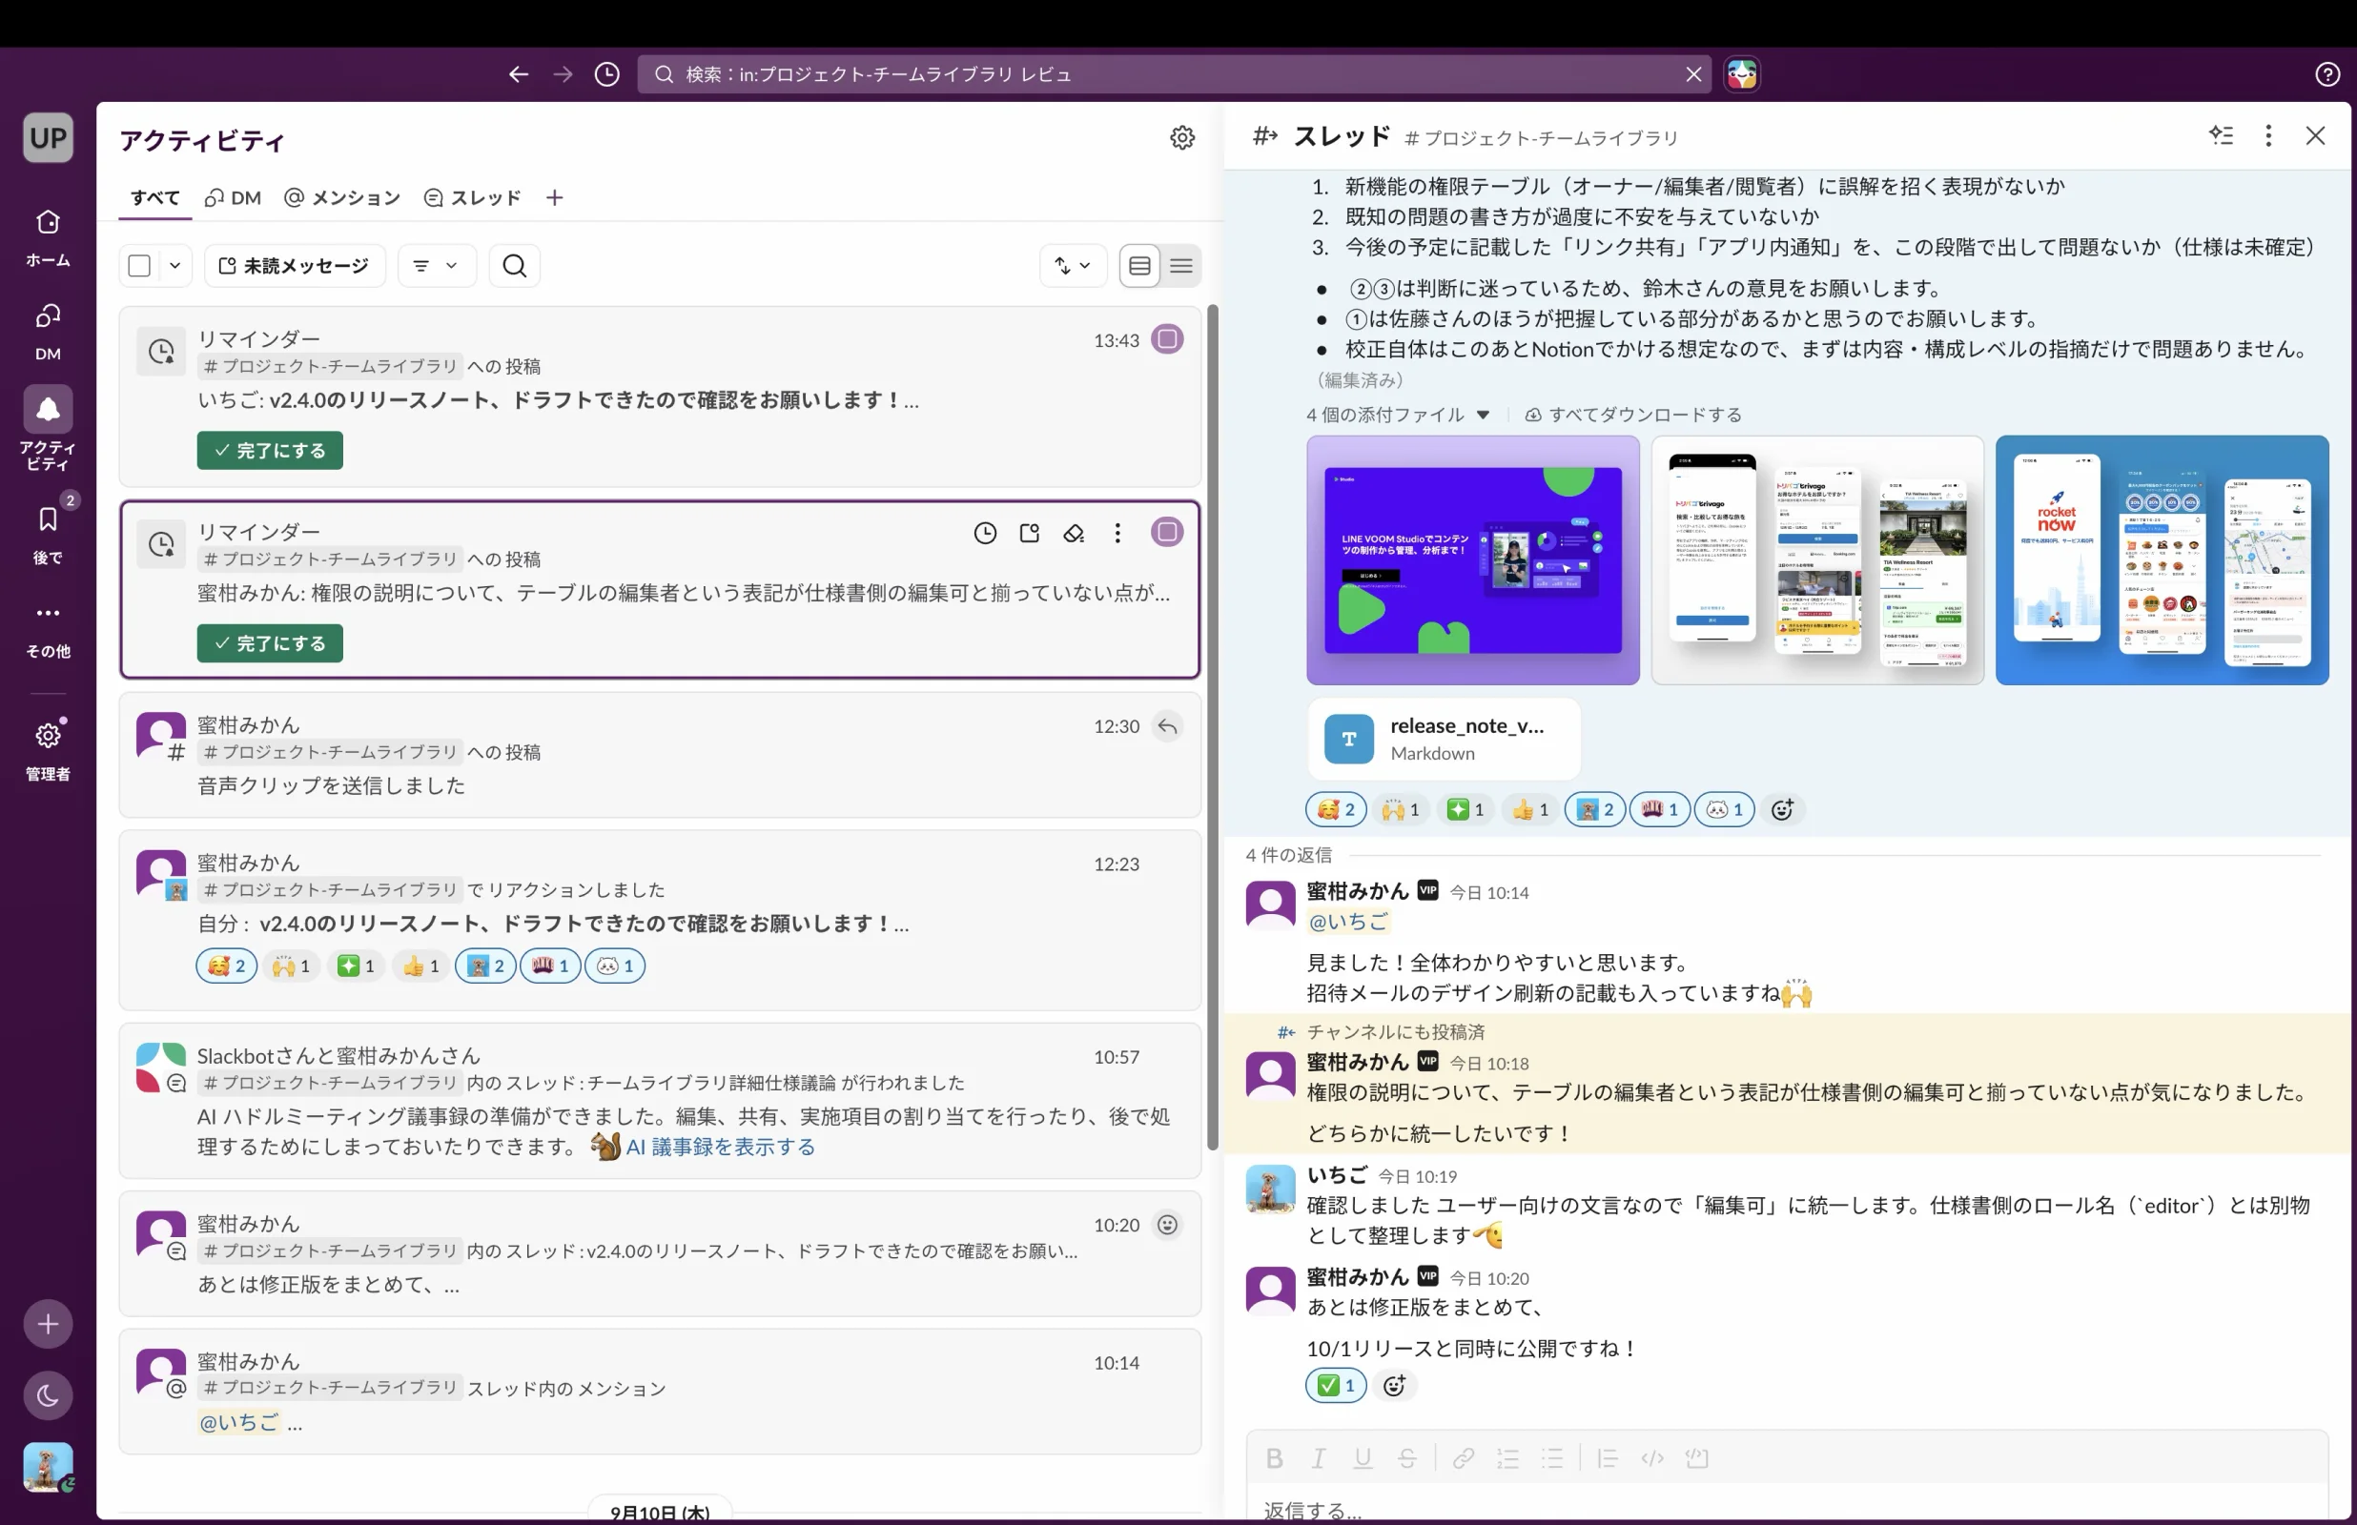Apply bold formatting in reply box
The image size is (2357, 1525).
tap(1275, 1458)
